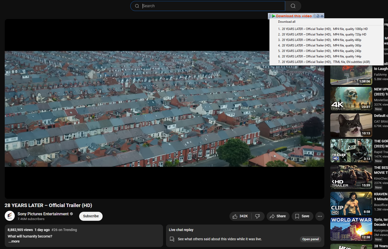This screenshot has height=249, width=388.
Task: Open HD TRAILER thumbnail 15:59
Action: pos(351,177)
